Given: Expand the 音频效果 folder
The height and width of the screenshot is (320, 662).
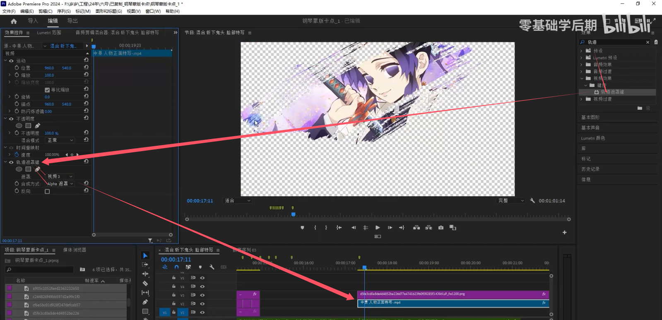Looking at the screenshot, I should [581, 65].
